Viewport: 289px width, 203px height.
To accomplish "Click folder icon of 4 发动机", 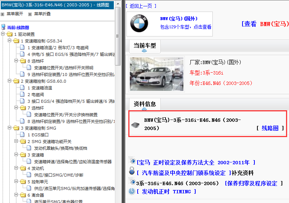I will click(x=23, y=168).
